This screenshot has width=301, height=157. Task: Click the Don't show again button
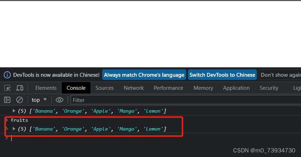tap(280, 75)
